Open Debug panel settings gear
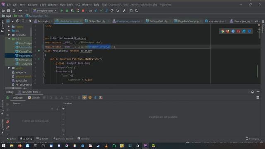 point(253,92)
